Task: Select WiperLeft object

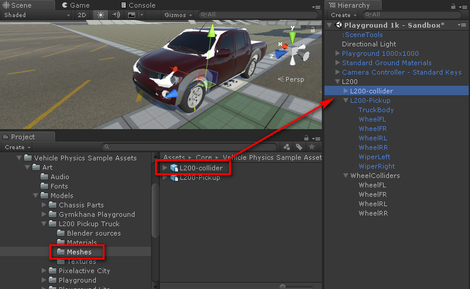Action: [x=374, y=157]
